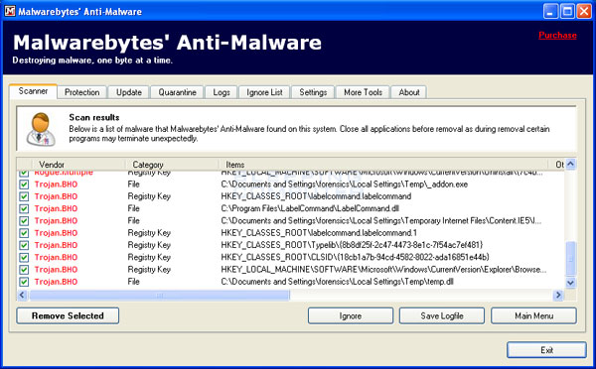The height and width of the screenshot is (369, 596).
Task: Uncheck the temp.dll file row checkbox
Action: (24, 282)
